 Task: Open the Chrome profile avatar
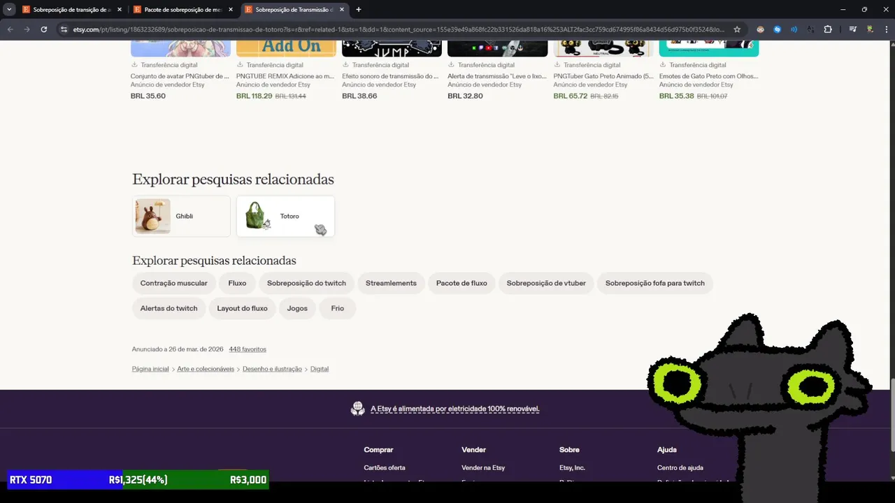[870, 29]
